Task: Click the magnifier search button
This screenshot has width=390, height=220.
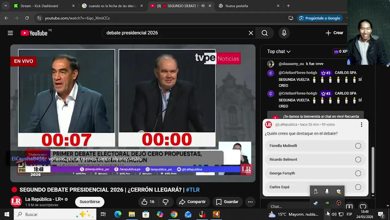Action: click(265, 33)
